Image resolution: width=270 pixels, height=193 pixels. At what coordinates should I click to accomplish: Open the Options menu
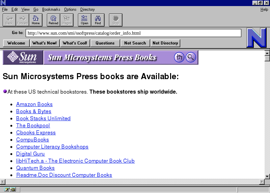pos(70,9)
